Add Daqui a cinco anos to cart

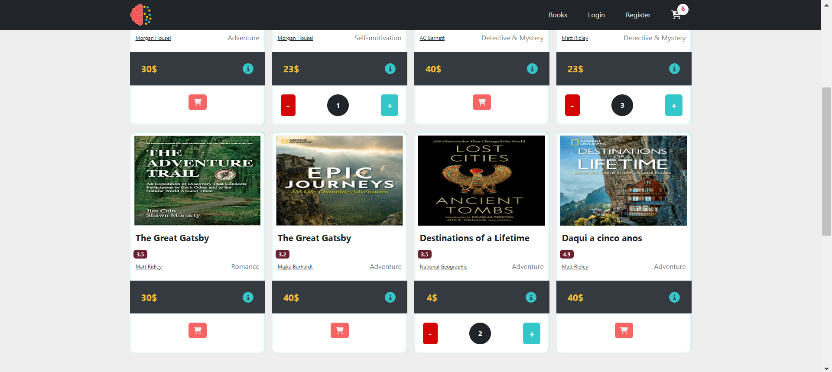coord(624,330)
